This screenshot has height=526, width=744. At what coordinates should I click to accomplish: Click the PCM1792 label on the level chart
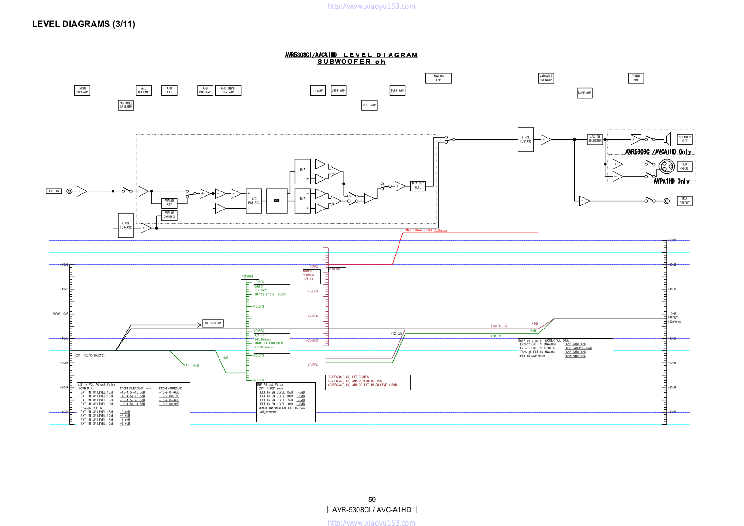coord(337,270)
